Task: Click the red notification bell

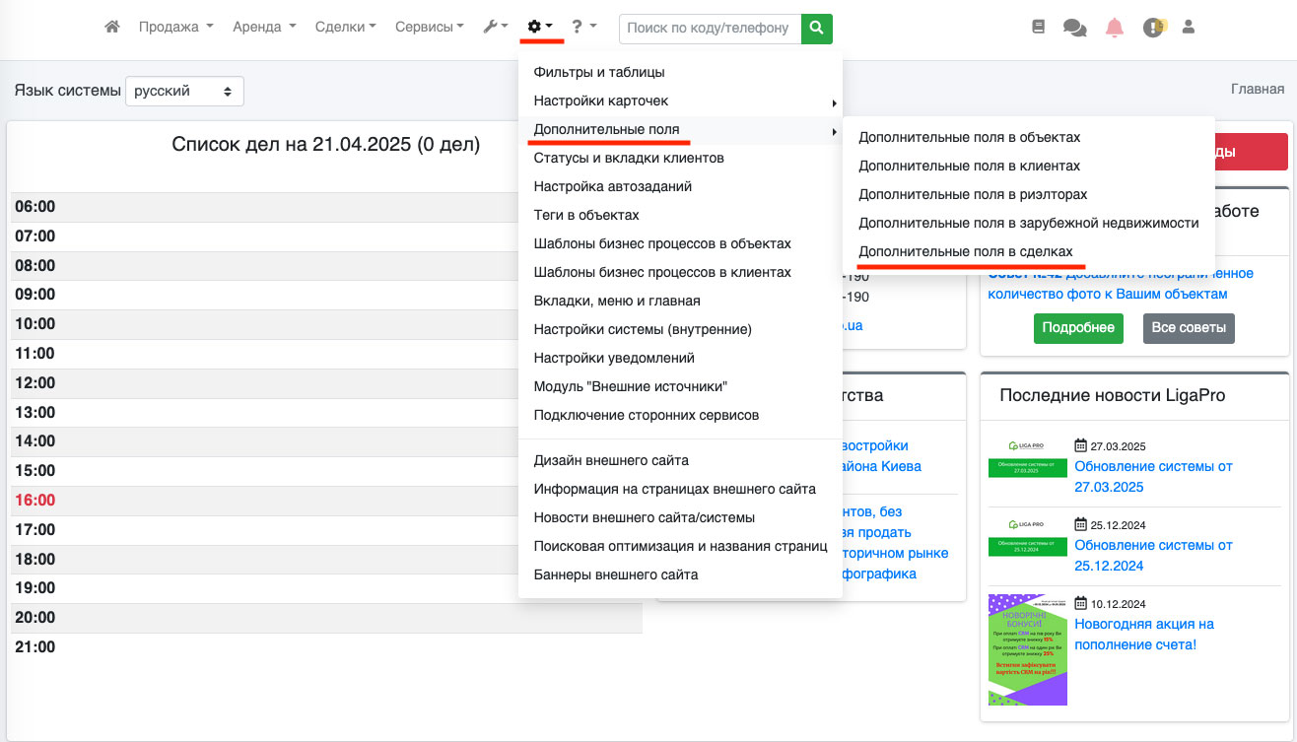Action: [1115, 28]
